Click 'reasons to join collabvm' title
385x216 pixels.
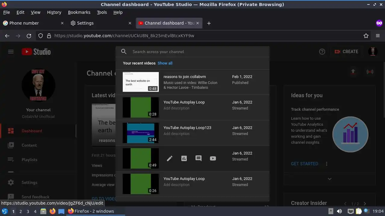pyautogui.click(x=185, y=76)
